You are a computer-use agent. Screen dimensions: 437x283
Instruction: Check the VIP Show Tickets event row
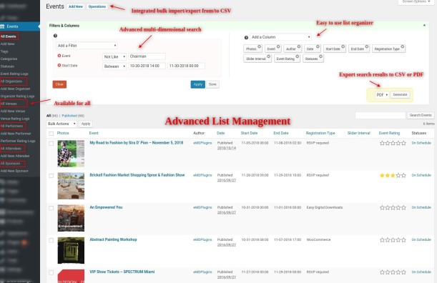(x=51, y=273)
